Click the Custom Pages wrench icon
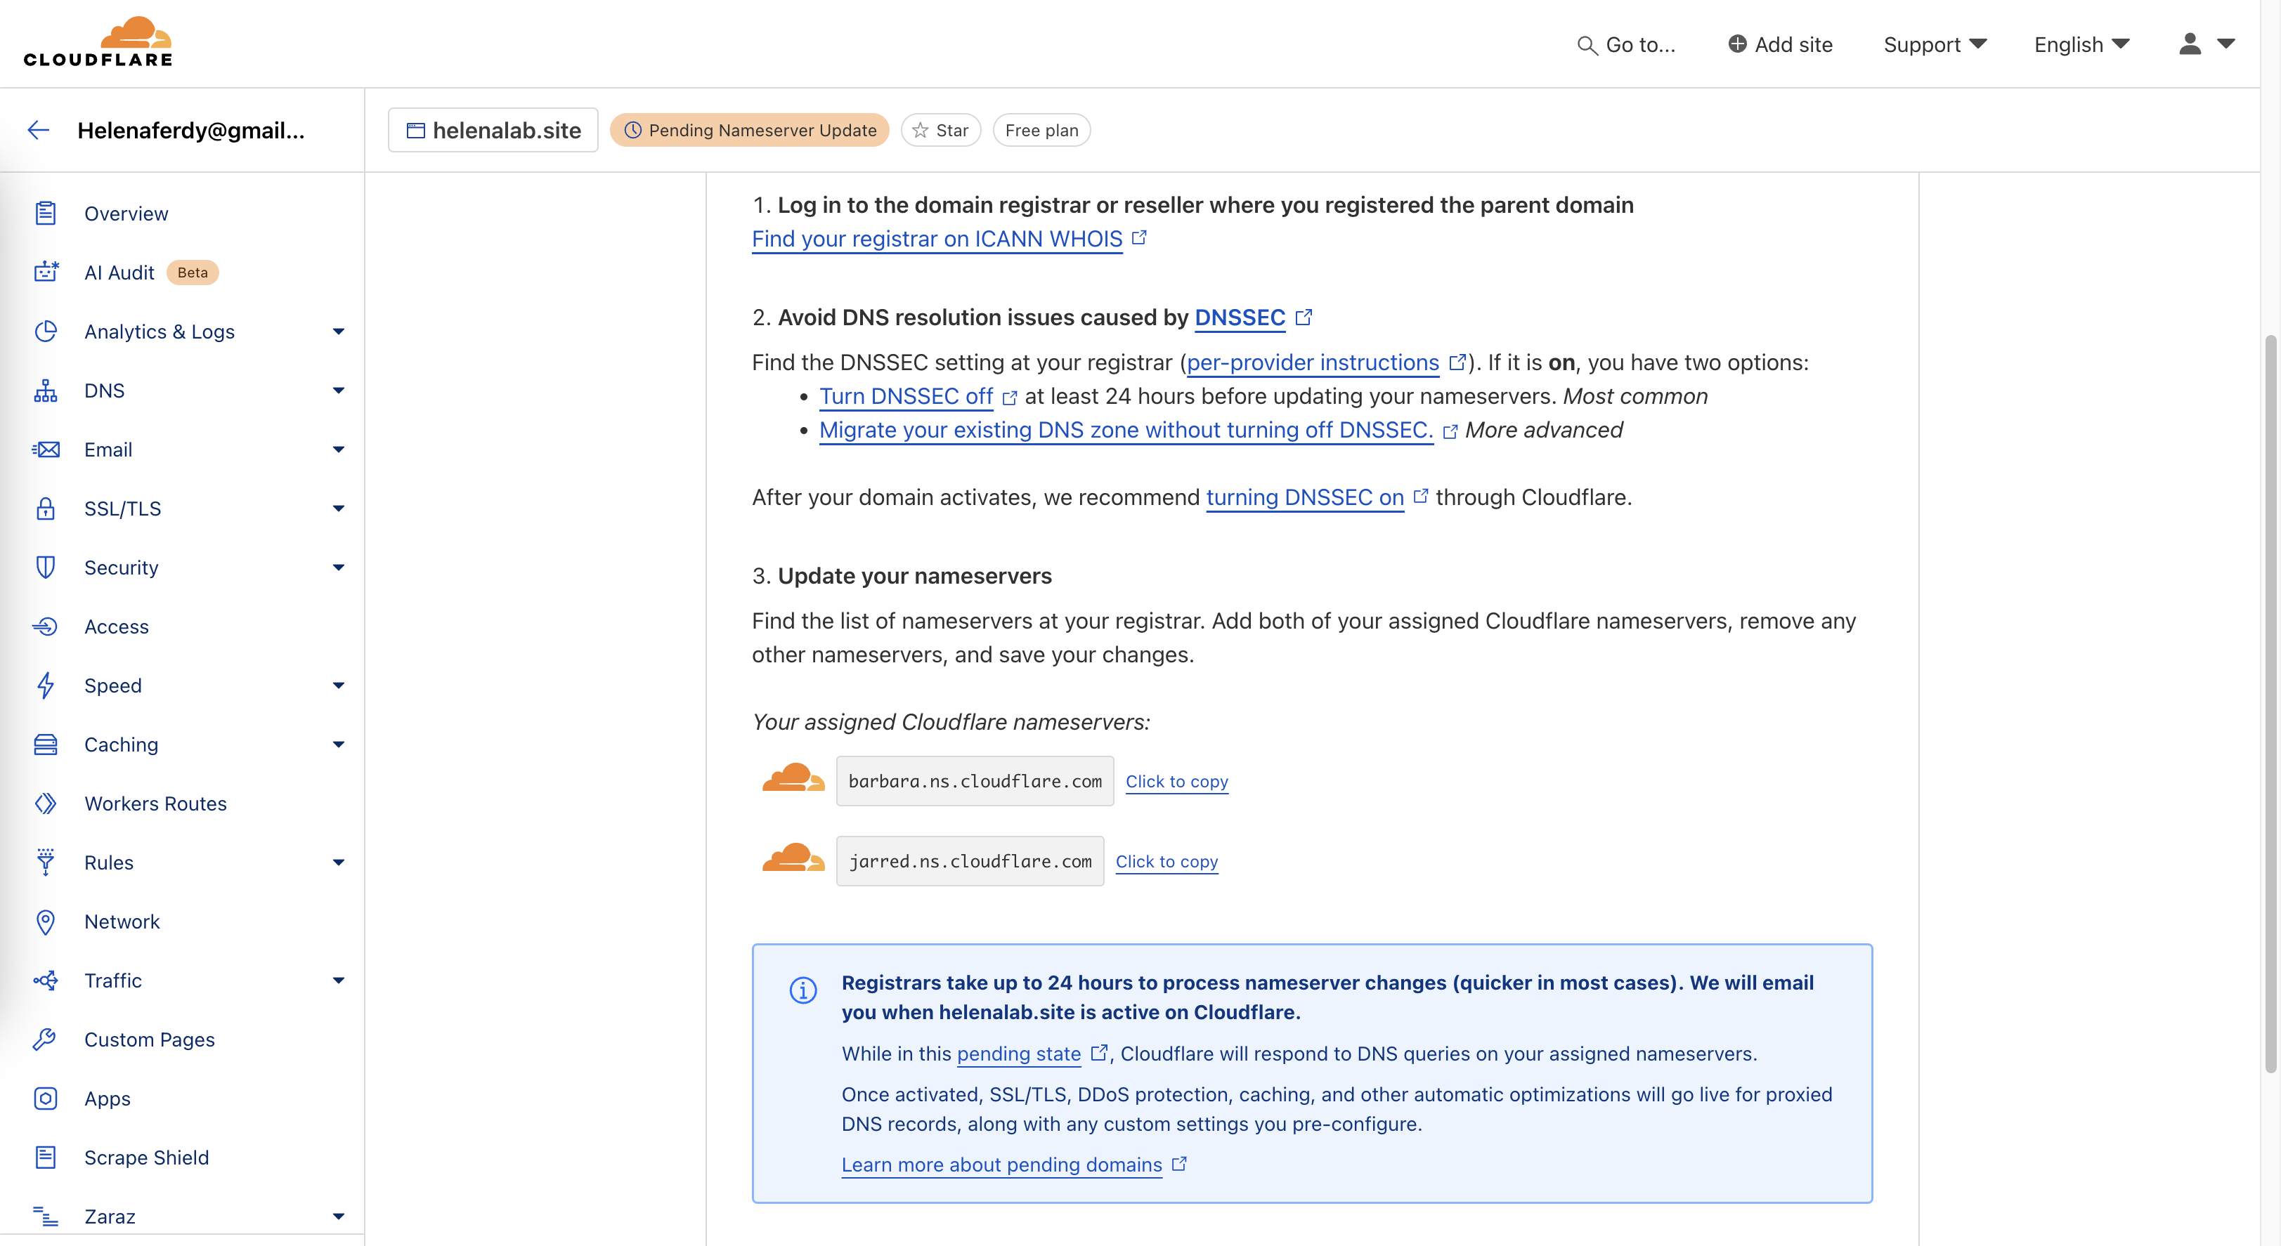The image size is (2281, 1246). tap(45, 1039)
